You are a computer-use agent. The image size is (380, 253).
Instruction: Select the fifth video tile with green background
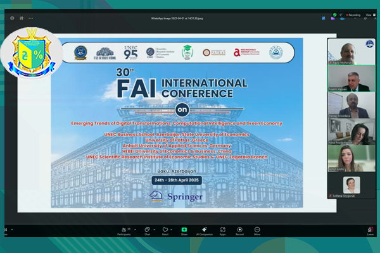(351, 158)
